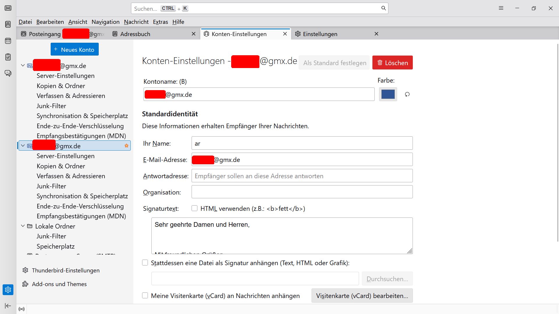Collapse the spaces toolbar arrow
The image size is (559, 314).
point(8,306)
